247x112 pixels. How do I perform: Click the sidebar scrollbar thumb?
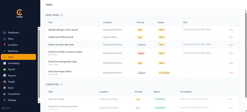[x=39, y=64]
